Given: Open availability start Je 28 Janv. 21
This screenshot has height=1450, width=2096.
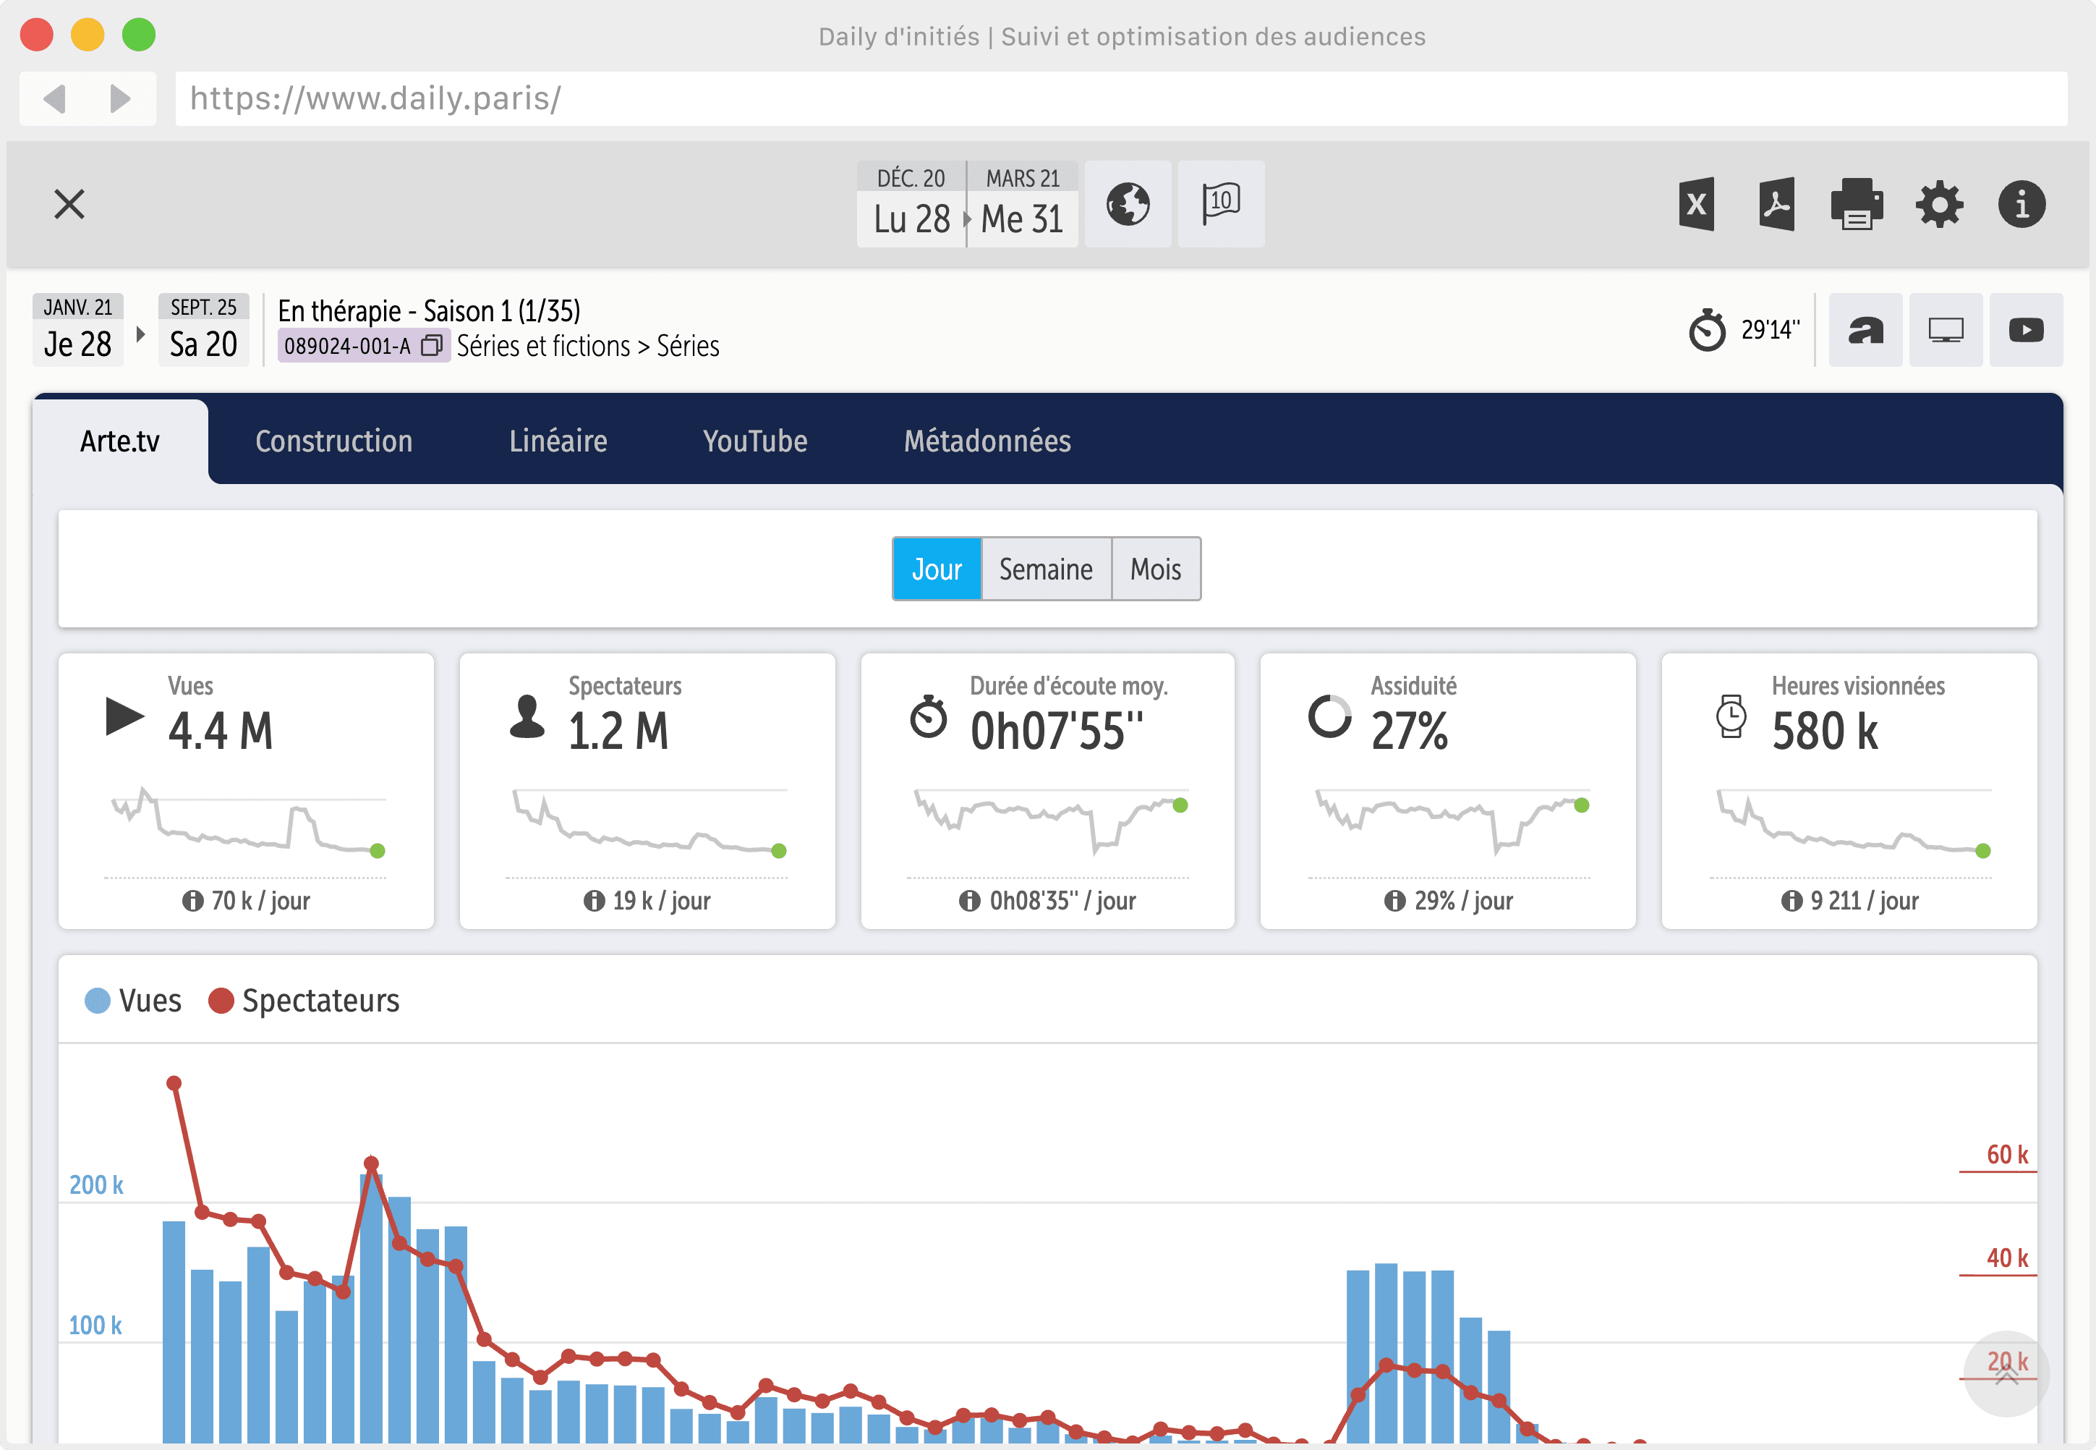Looking at the screenshot, I should pyautogui.click(x=77, y=330).
